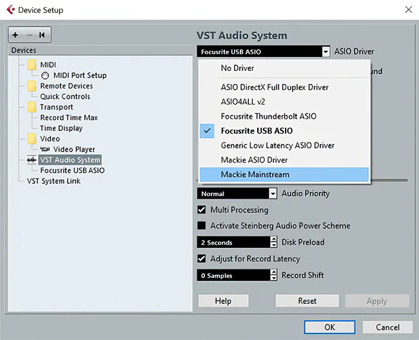Close the Device Setup dialog
This screenshot has width=419, height=340.
pyautogui.click(x=408, y=10)
